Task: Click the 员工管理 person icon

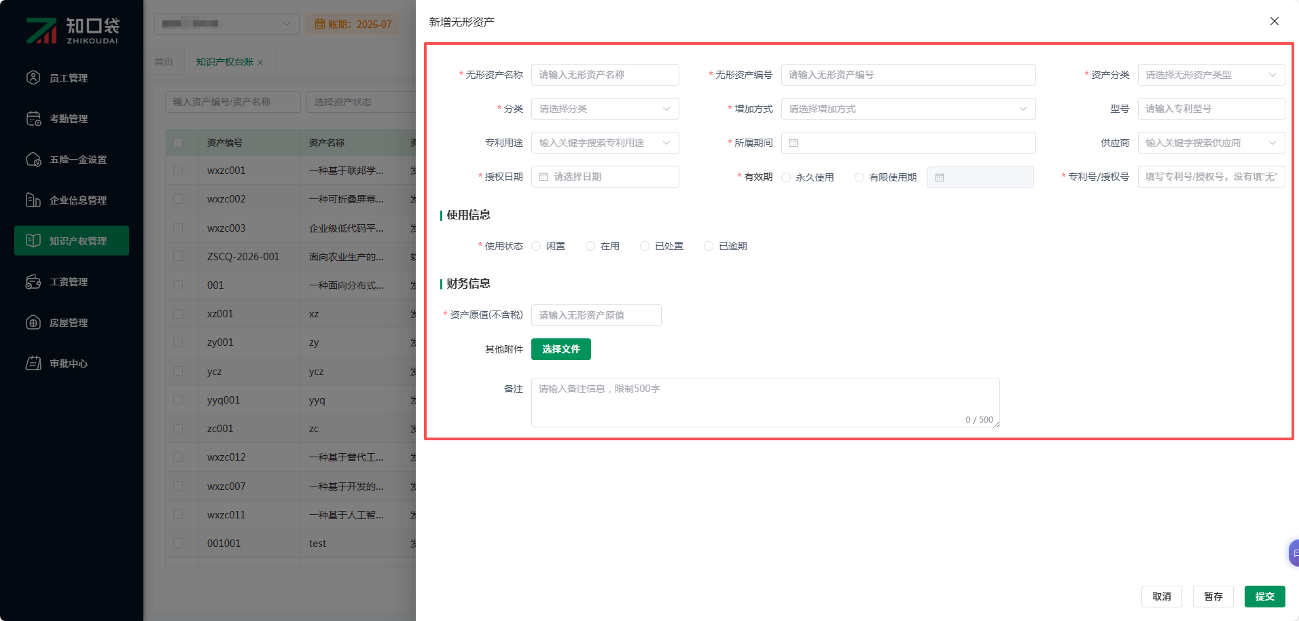Action: 33,77
